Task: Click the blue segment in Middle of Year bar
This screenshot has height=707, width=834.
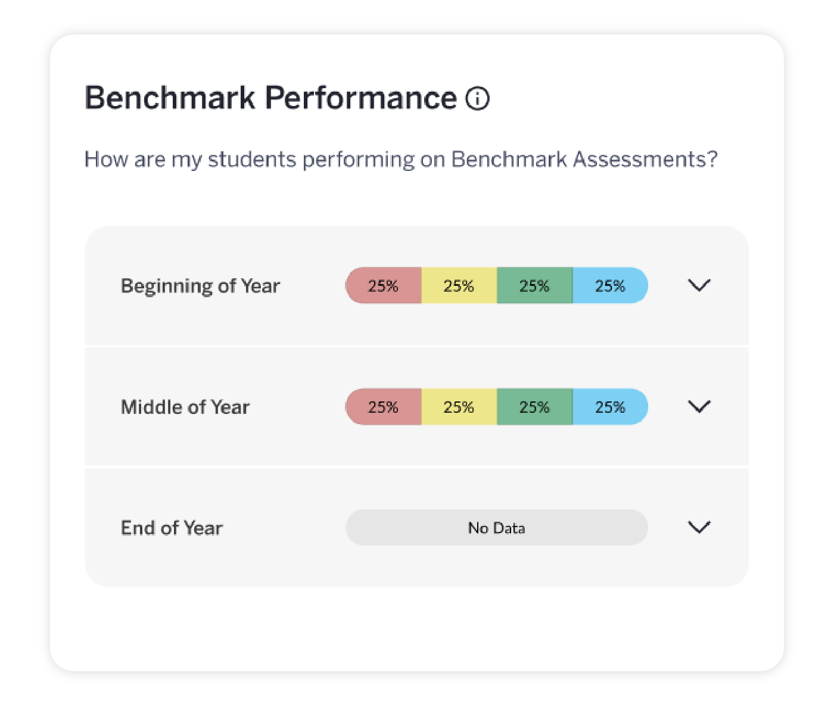Action: pos(610,407)
